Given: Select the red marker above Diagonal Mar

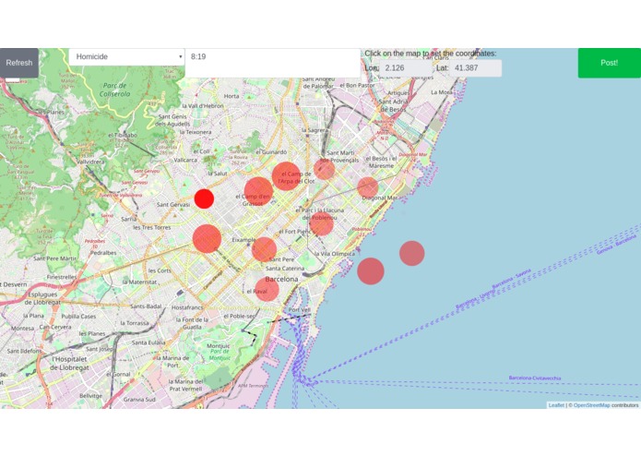Looking at the screenshot, I should click(x=367, y=187).
